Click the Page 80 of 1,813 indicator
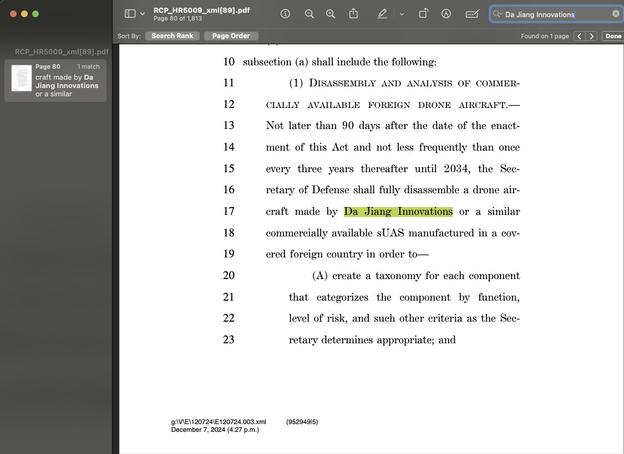624x454 pixels. point(177,19)
